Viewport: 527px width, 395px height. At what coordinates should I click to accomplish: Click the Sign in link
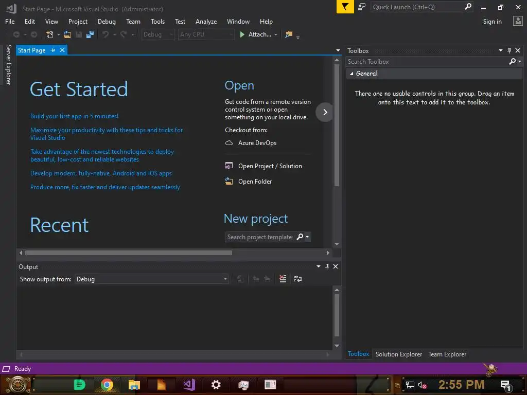click(492, 22)
